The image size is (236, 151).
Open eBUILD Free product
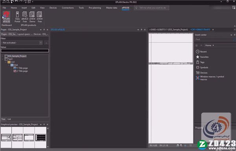coord(25,17)
